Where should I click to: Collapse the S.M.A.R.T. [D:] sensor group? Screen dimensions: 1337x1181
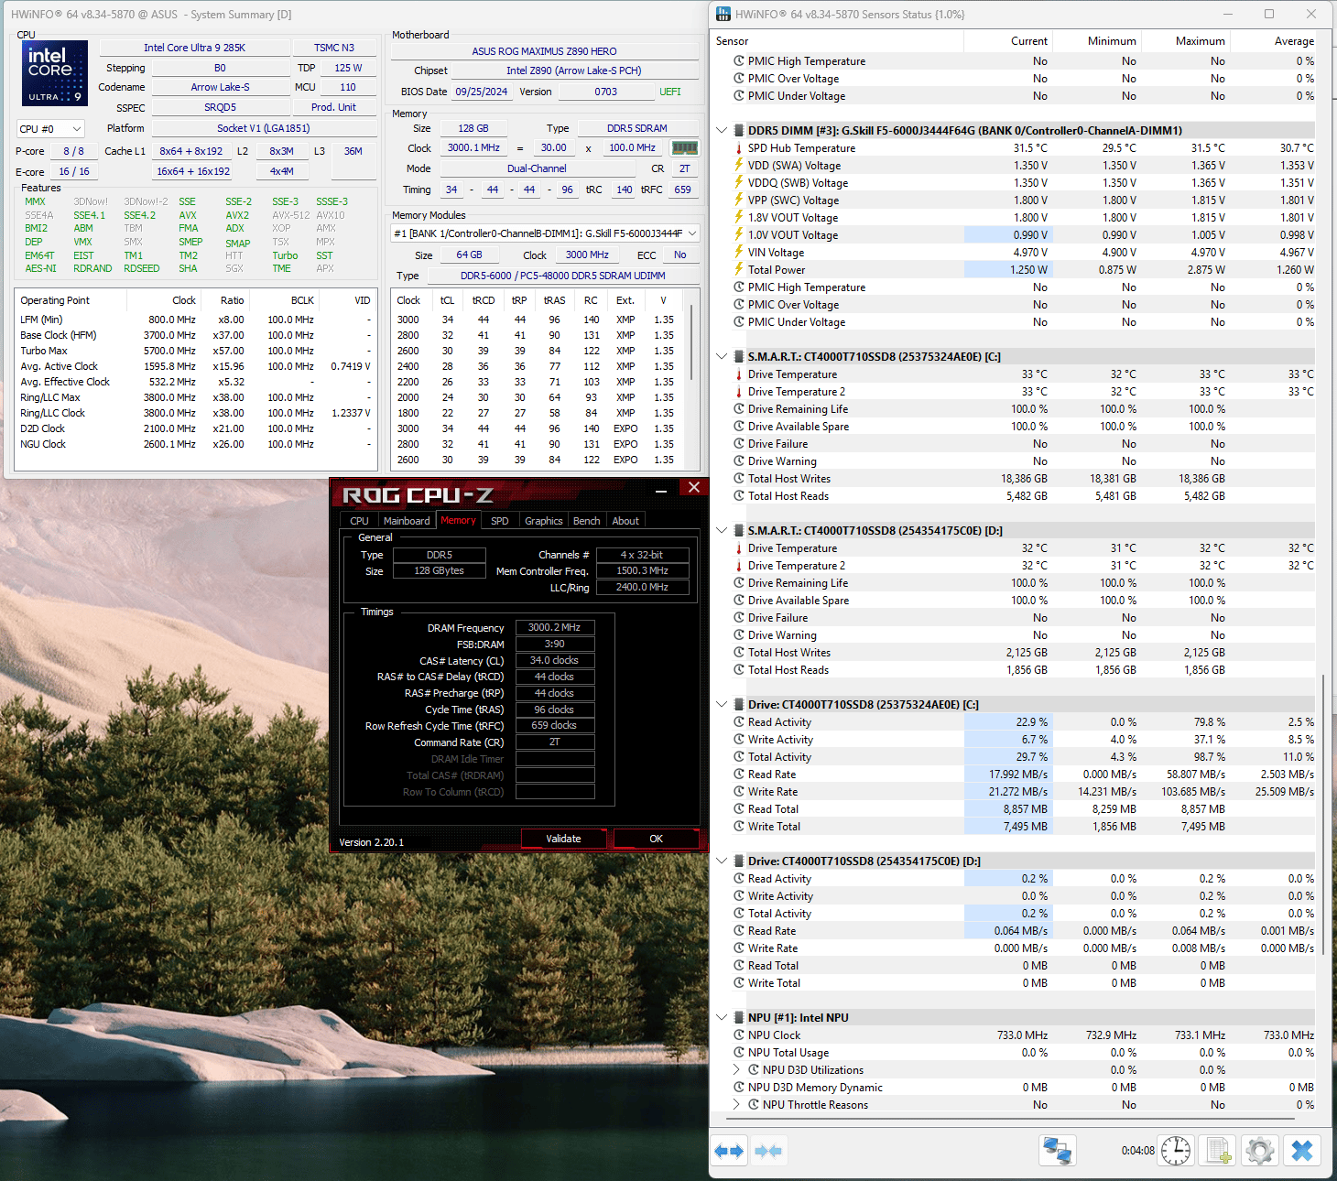click(x=722, y=531)
